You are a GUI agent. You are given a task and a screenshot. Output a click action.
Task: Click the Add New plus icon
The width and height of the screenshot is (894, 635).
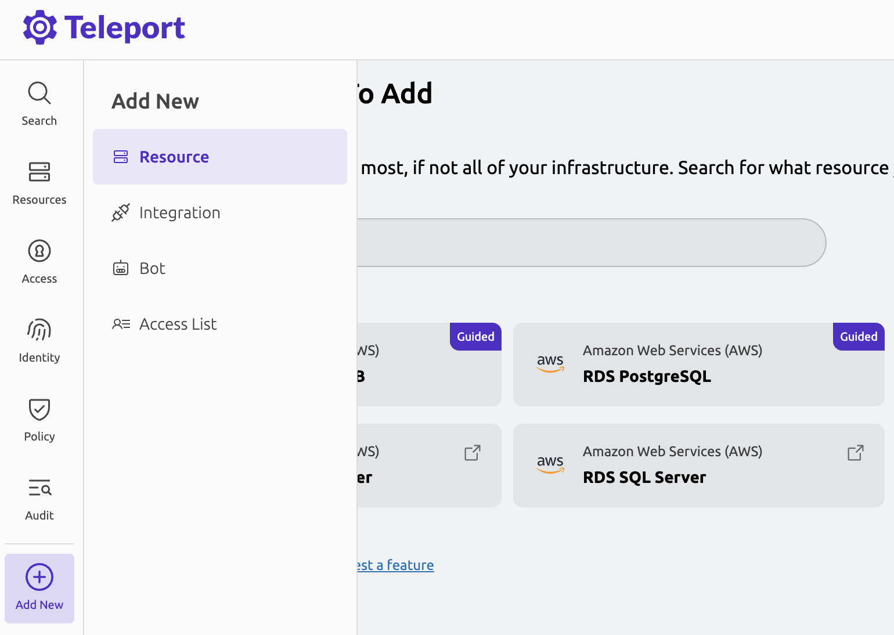pyautogui.click(x=39, y=576)
